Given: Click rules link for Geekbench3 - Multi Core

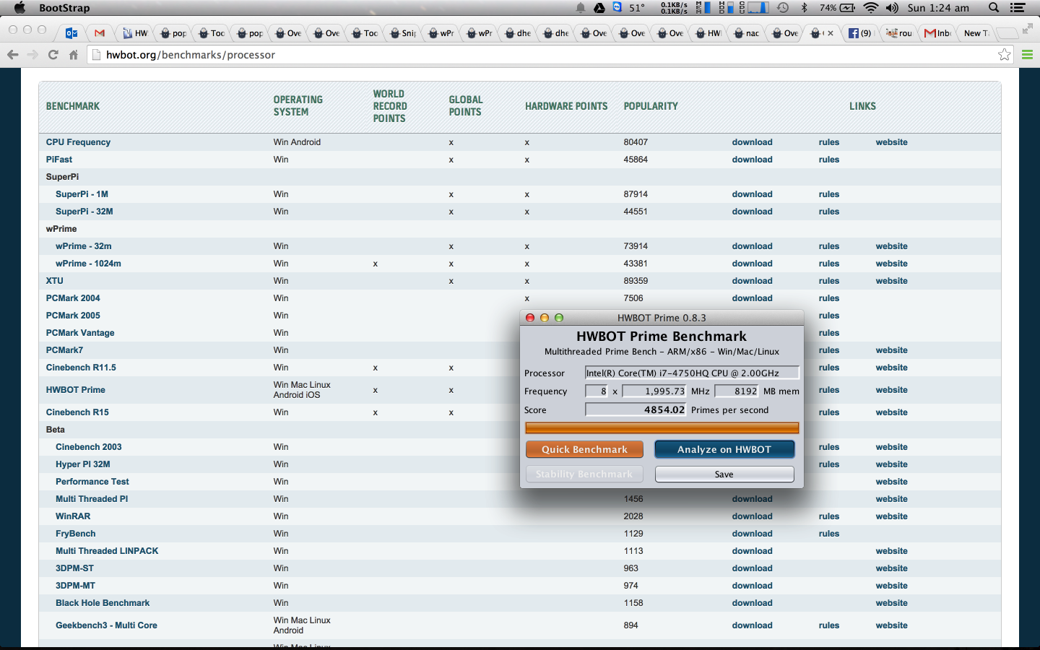Looking at the screenshot, I should (x=829, y=625).
